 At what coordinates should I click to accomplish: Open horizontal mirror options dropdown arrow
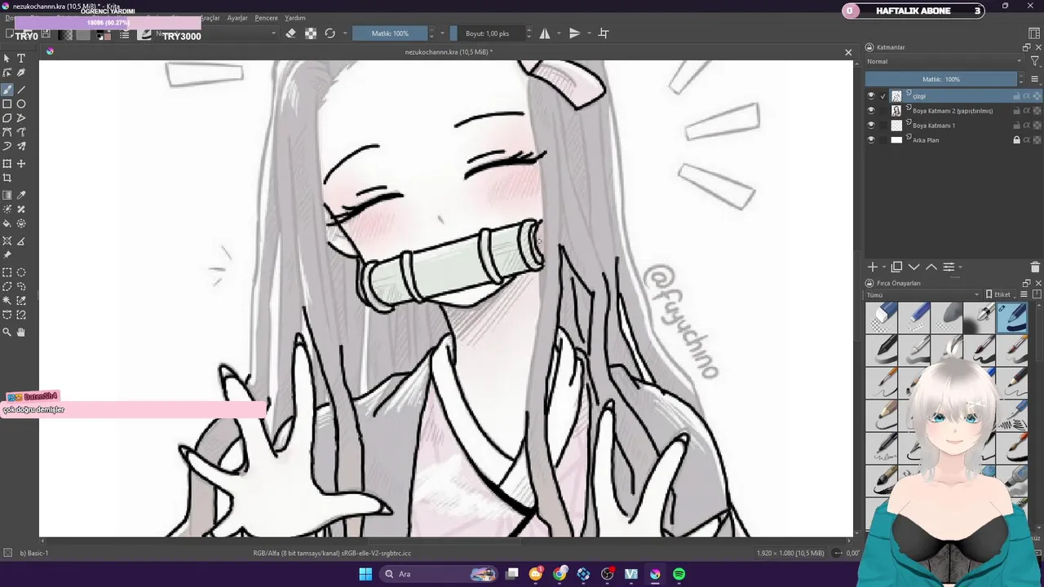click(559, 33)
